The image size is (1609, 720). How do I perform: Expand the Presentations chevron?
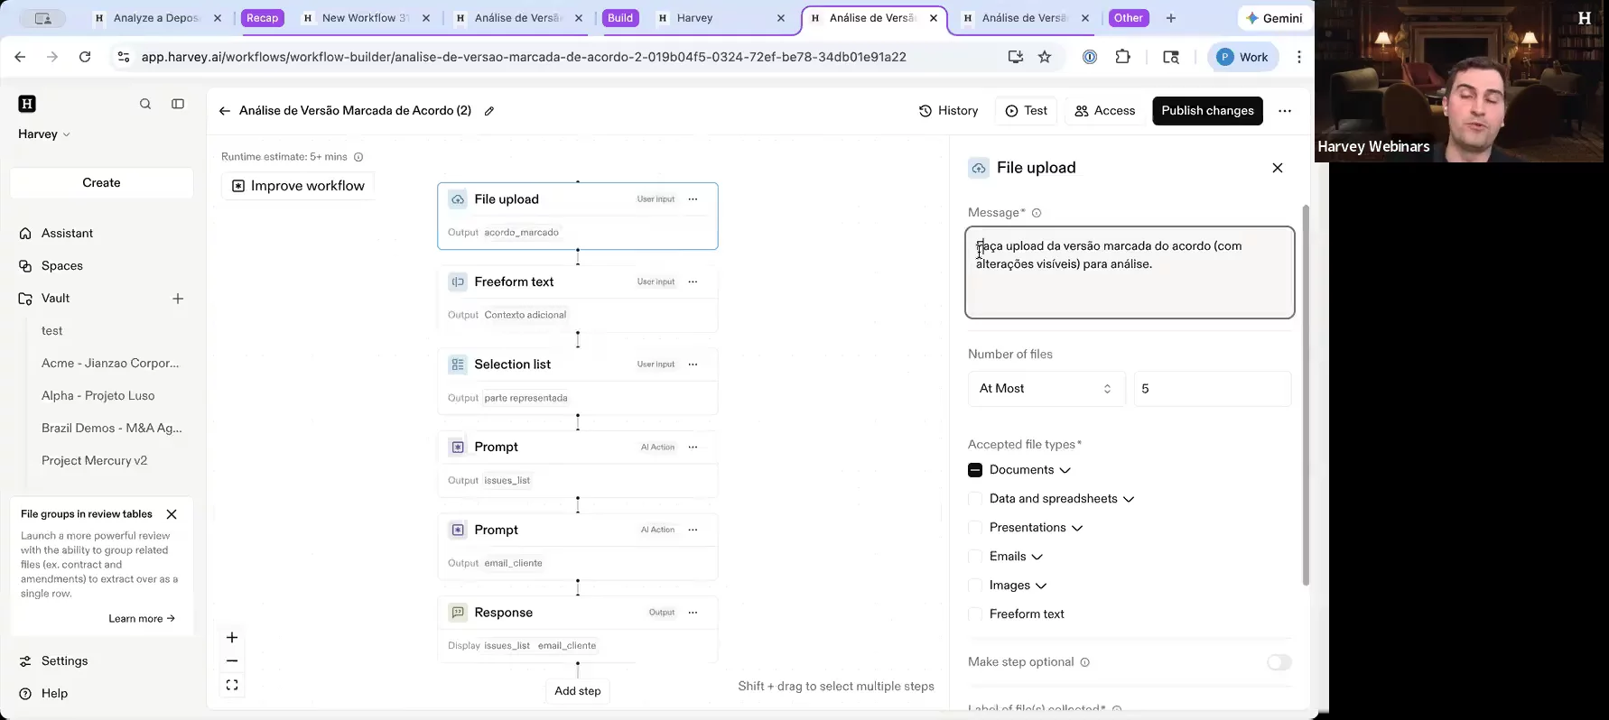(1077, 528)
